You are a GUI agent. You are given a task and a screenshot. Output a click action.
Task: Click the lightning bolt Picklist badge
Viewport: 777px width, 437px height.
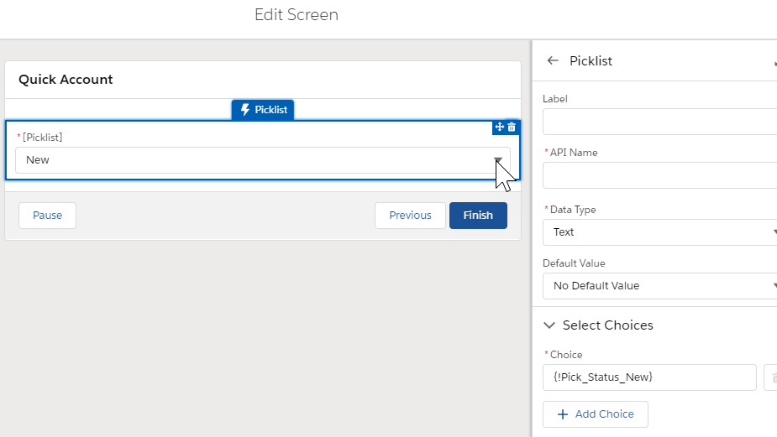(263, 110)
